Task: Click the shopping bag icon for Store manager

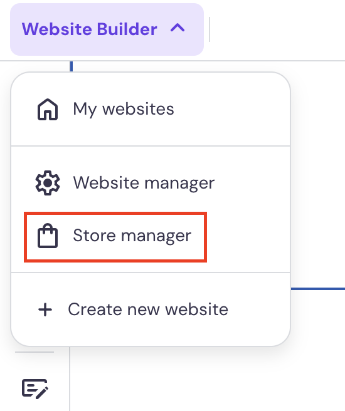Action: (48, 236)
